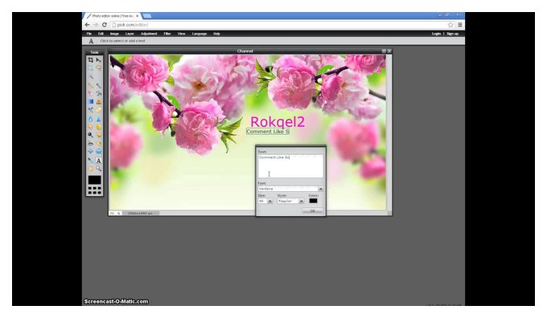The height and width of the screenshot is (318, 547).
Task: Open the Edit menu
Action: [x=101, y=34]
